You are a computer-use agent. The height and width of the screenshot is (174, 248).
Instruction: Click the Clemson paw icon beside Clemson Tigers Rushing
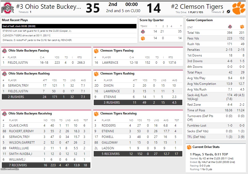click(x=96, y=74)
